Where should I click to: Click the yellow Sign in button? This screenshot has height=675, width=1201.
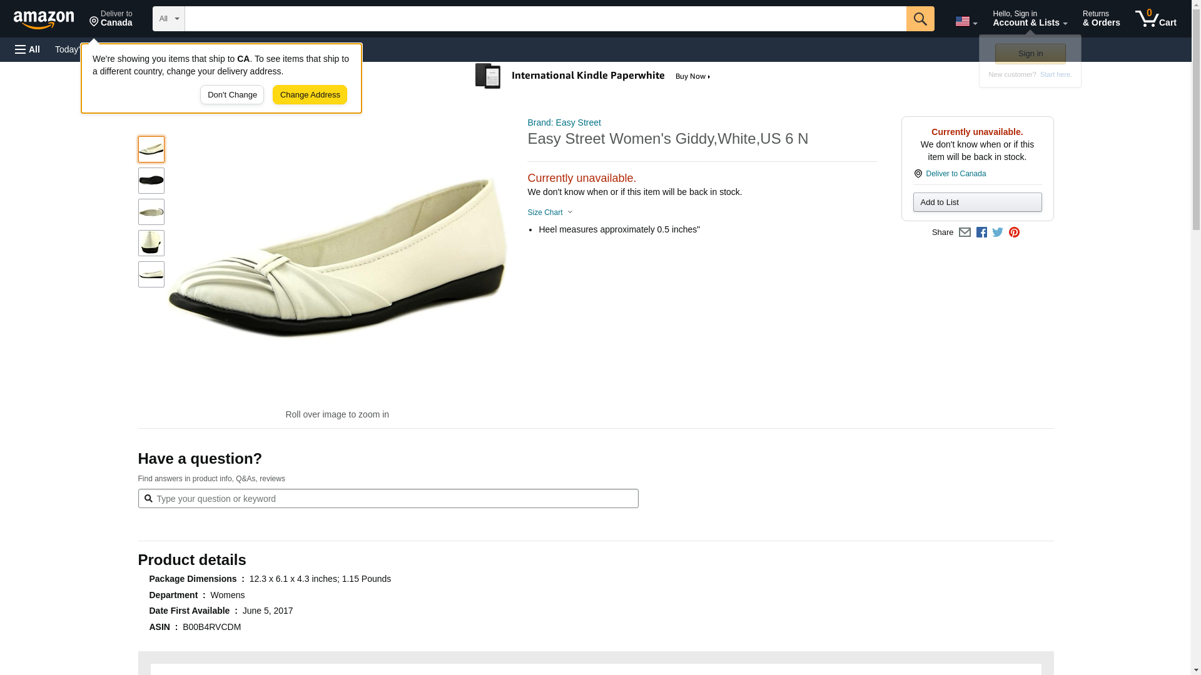point(1030,54)
